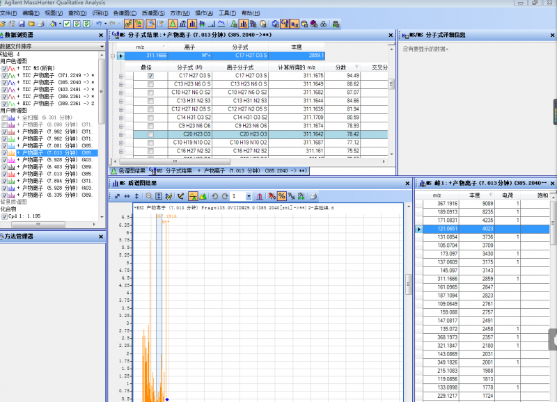The image size is (557, 402).
Task: Open the 色谱图(C) menu
Action: click(125, 13)
